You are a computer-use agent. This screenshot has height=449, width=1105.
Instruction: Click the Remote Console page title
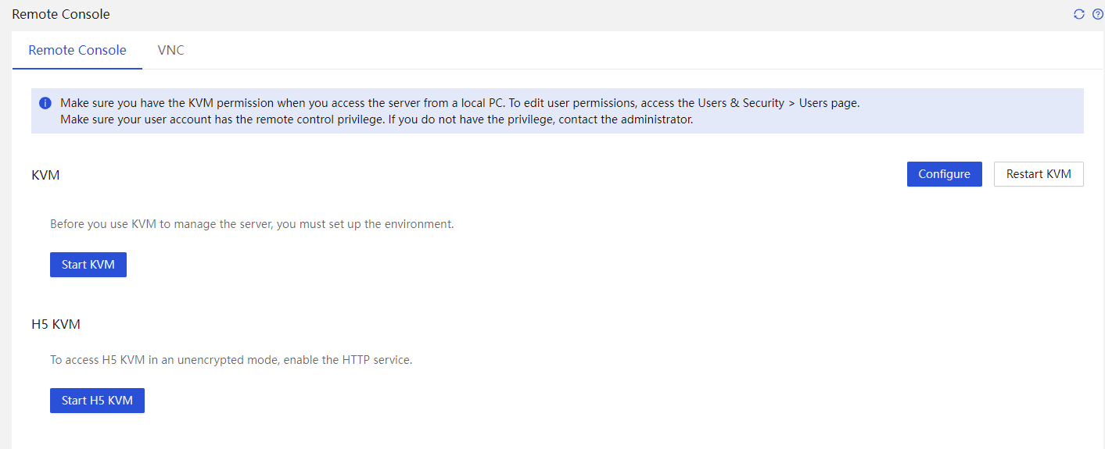[x=61, y=14]
